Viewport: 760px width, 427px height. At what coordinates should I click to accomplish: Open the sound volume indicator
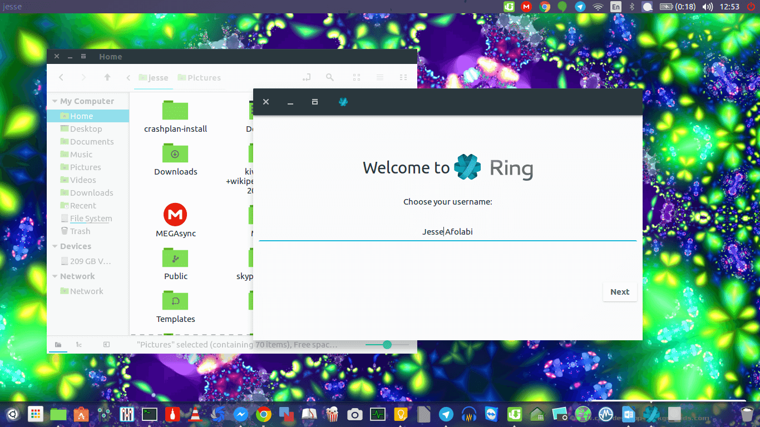[x=708, y=7]
